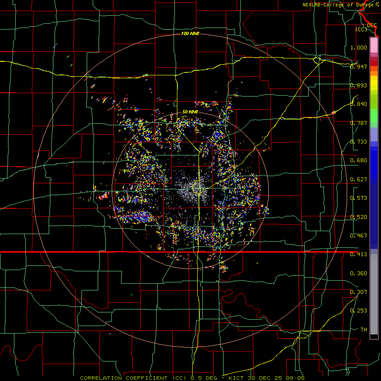Click the 50 NMI range ring label
The width and height of the screenshot is (381, 381).
tap(190, 112)
